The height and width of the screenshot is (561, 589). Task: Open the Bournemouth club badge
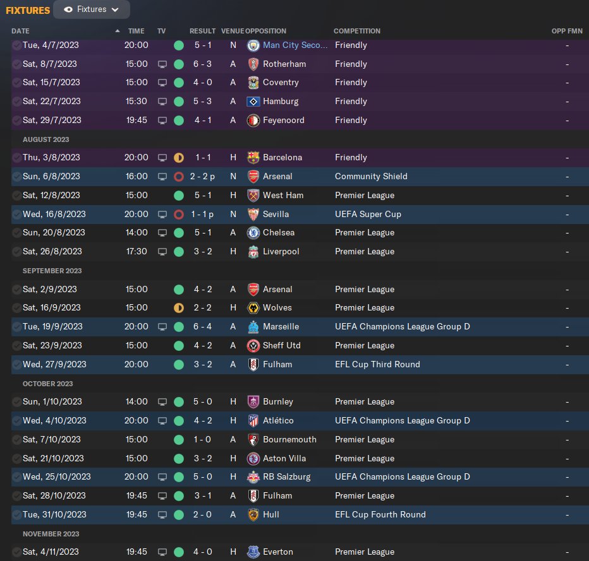[253, 439]
